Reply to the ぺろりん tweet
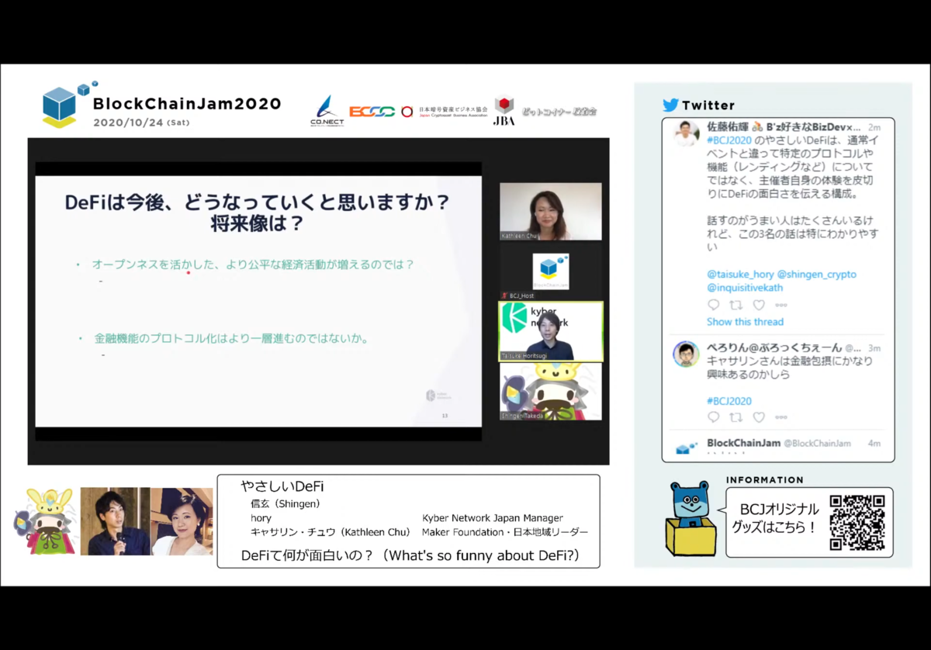 pos(714,417)
